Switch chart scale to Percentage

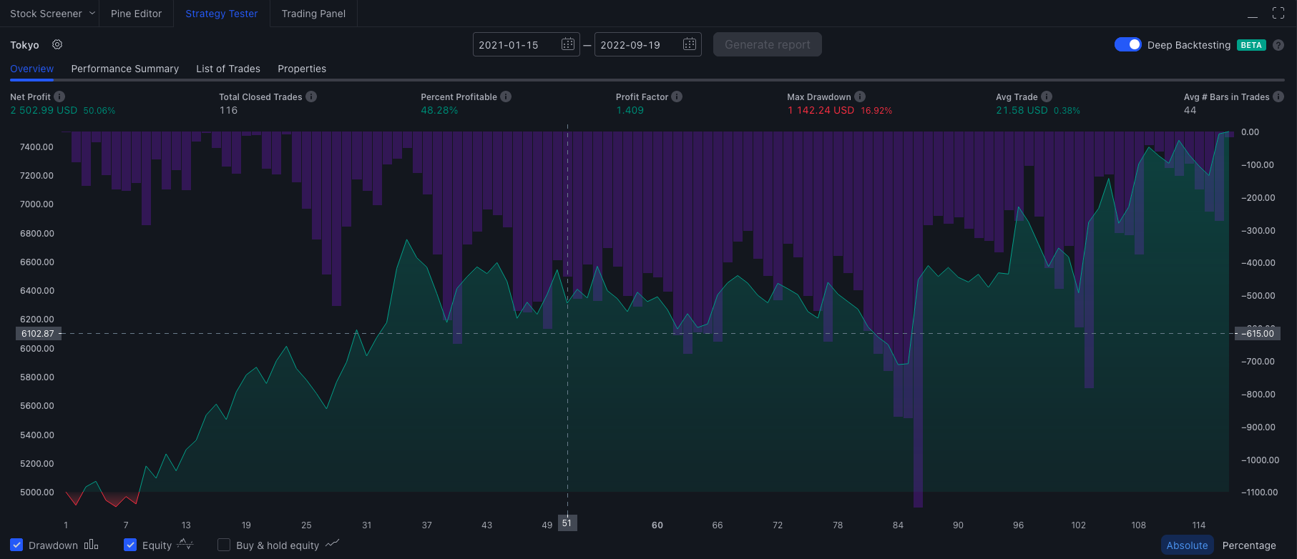pyautogui.click(x=1249, y=545)
